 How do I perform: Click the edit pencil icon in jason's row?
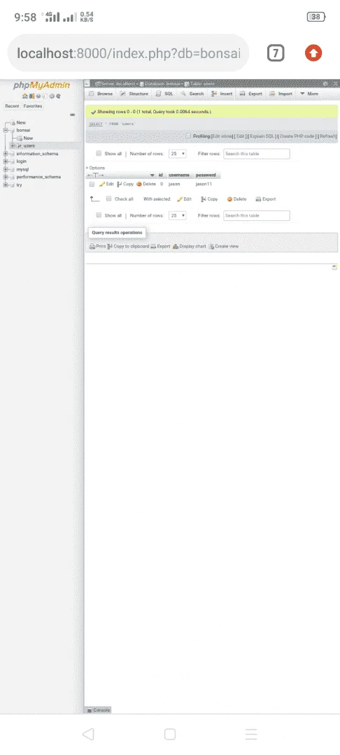[x=102, y=184]
